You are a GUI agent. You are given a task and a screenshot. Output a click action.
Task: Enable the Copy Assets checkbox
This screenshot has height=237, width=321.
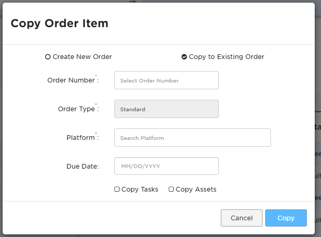[x=171, y=189]
